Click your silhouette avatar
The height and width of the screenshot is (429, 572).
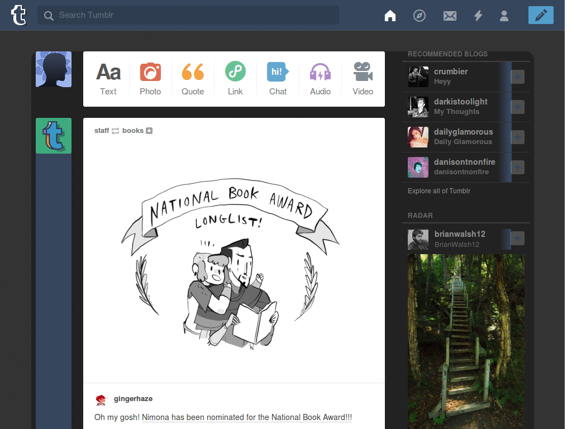54,69
